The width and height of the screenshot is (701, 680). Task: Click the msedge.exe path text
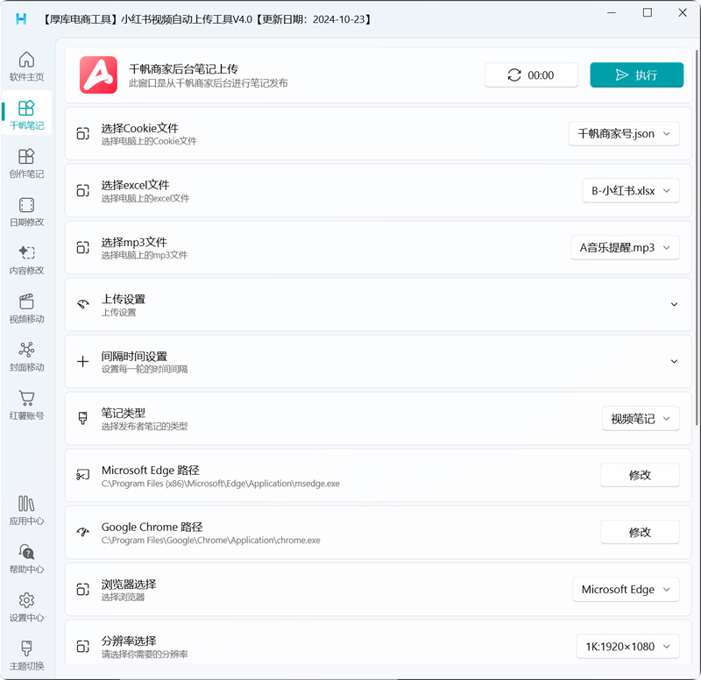coord(221,484)
